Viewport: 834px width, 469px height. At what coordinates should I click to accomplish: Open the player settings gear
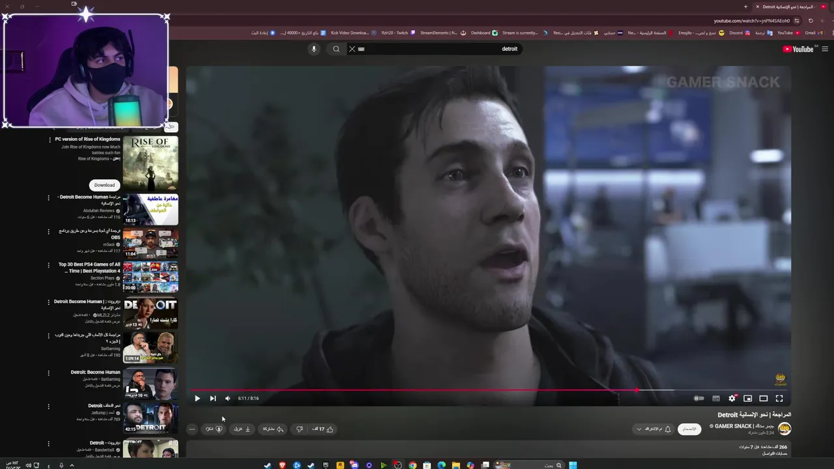tap(732, 398)
